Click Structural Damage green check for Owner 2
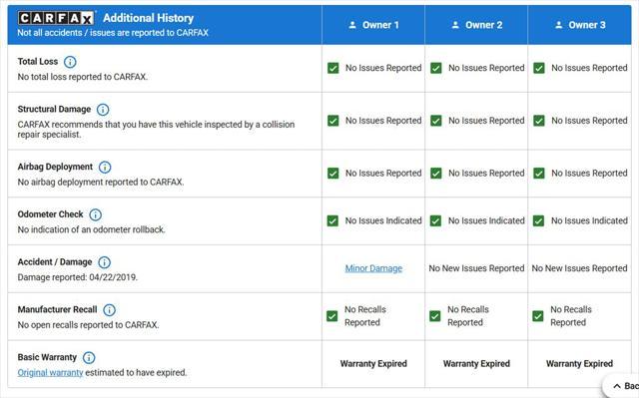Image resolution: width=639 pixels, height=398 pixels. [x=436, y=121]
